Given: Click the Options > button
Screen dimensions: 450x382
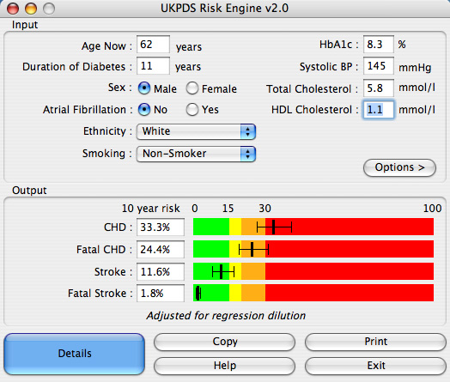Looking at the screenshot, I should point(399,167).
